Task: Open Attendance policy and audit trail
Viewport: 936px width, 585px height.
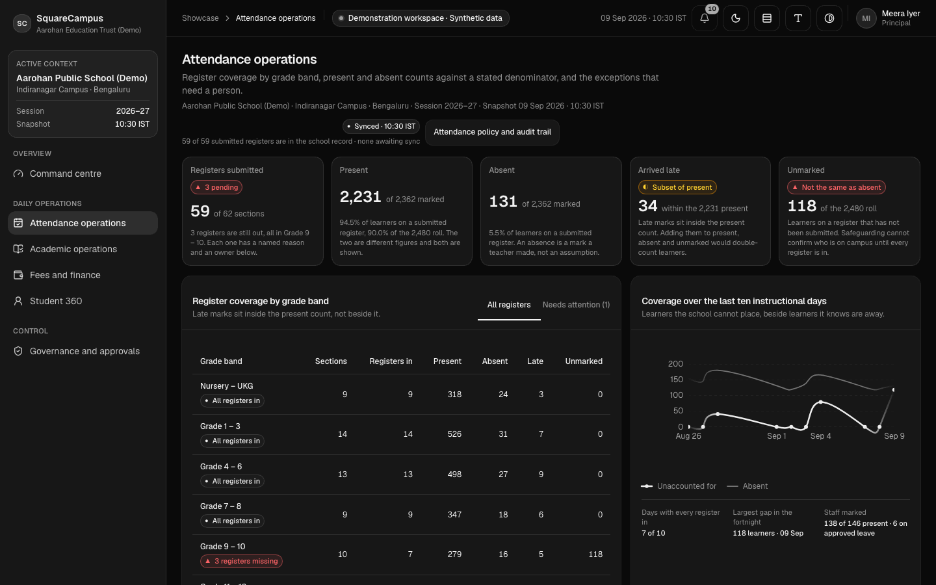Action: [492, 132]
